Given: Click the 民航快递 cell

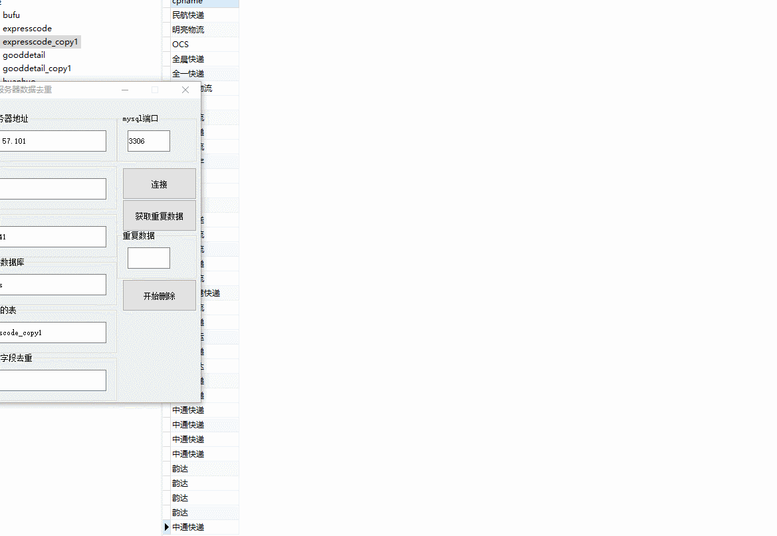Looking at the screenshot, I should pos(205,15).
